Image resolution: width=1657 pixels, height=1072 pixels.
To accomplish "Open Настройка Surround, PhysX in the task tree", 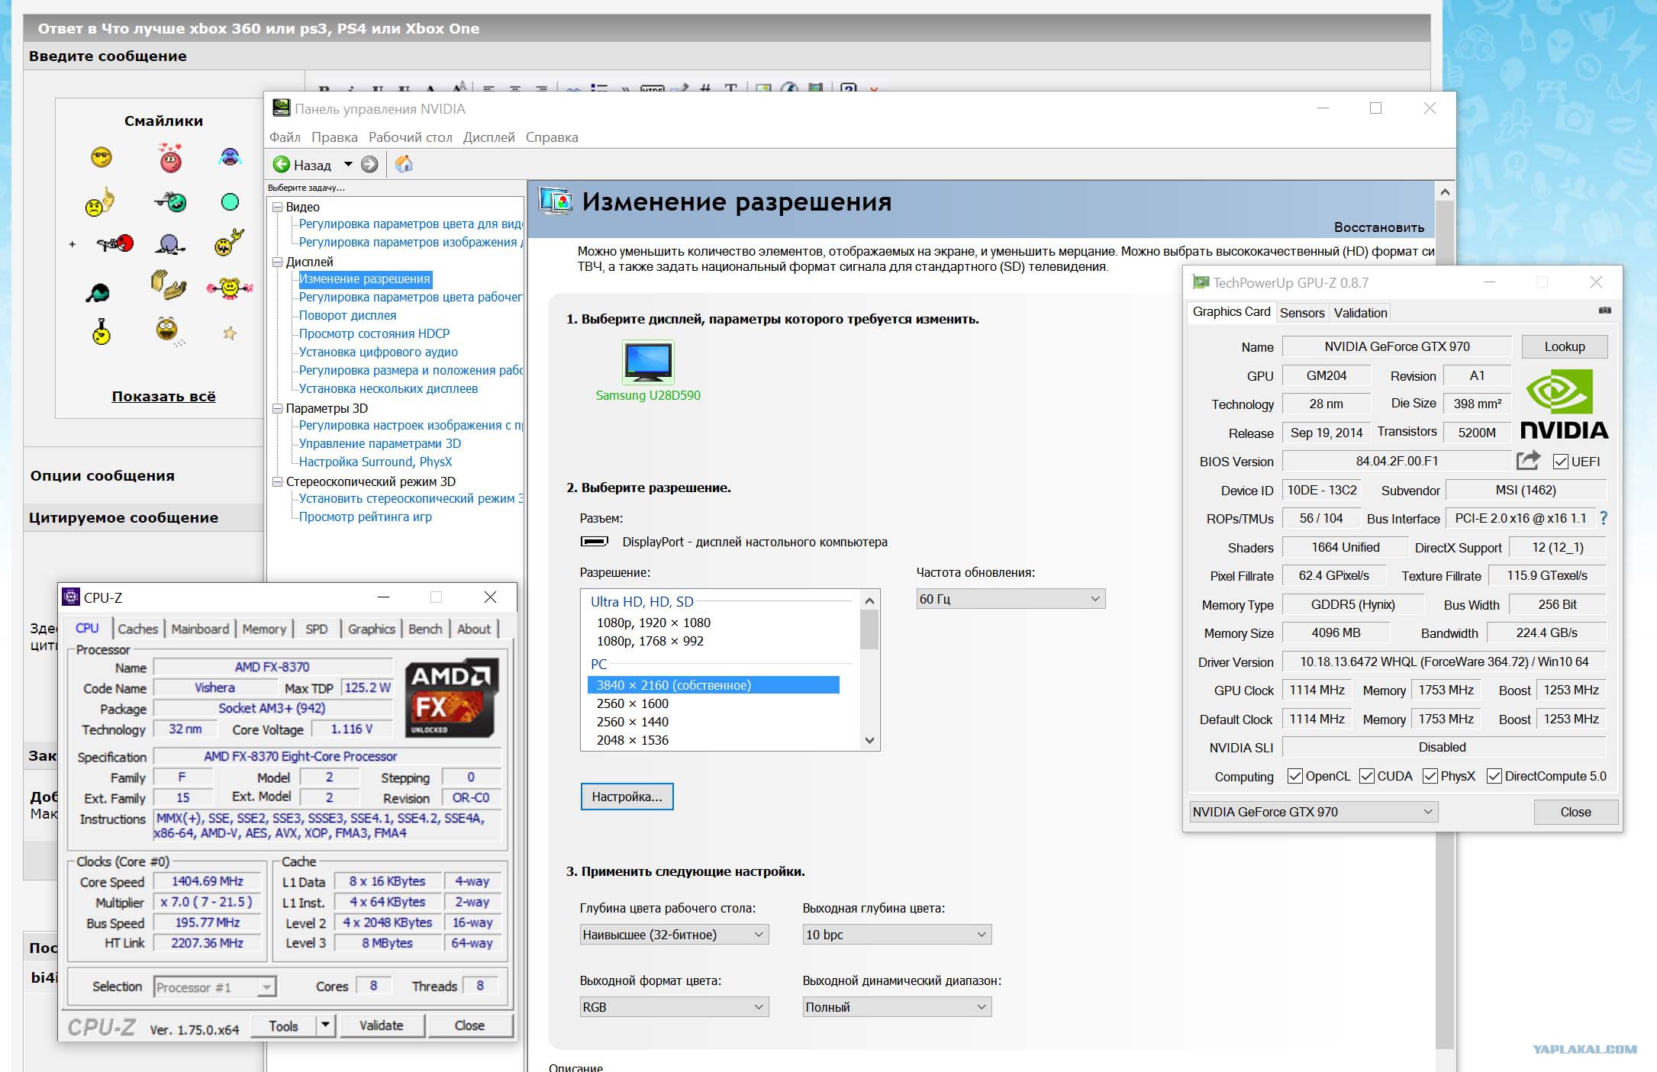I will pos(376,462).
